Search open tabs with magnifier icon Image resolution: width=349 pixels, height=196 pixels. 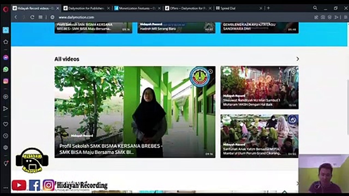click(315, 8)
